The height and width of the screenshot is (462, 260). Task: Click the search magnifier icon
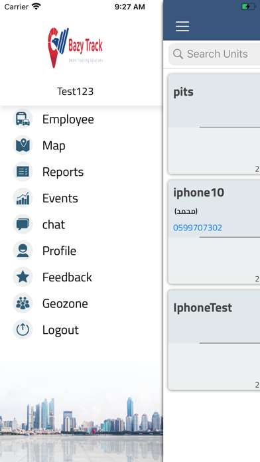click(x=178, y=54)
